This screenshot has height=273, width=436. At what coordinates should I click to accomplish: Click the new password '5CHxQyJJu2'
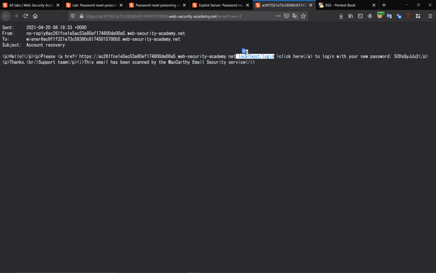point(406,56)
